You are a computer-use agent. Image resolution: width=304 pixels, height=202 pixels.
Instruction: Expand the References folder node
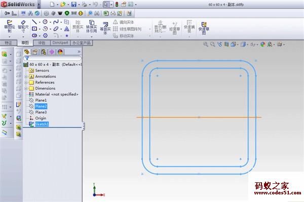26,83
